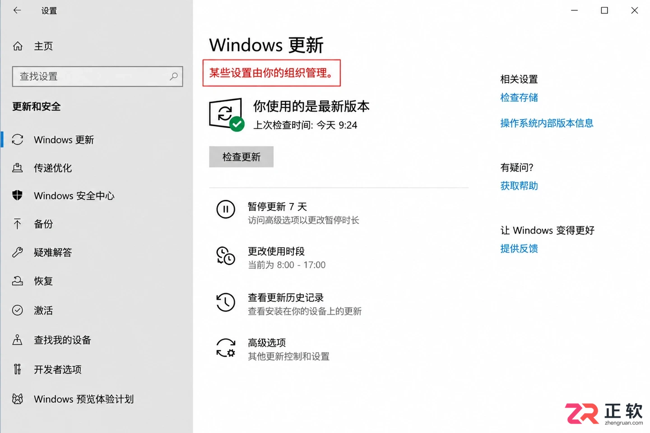Screen dimensions: 650x433
Task: Click the Windows 安全中心 shield icon
Action: click(18, 195)
